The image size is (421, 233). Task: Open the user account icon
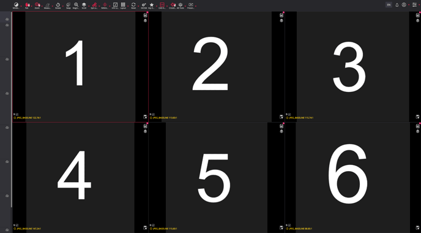point(404,5)
